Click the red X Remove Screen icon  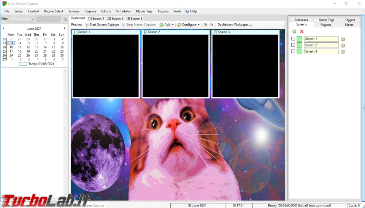click(302, 32)
